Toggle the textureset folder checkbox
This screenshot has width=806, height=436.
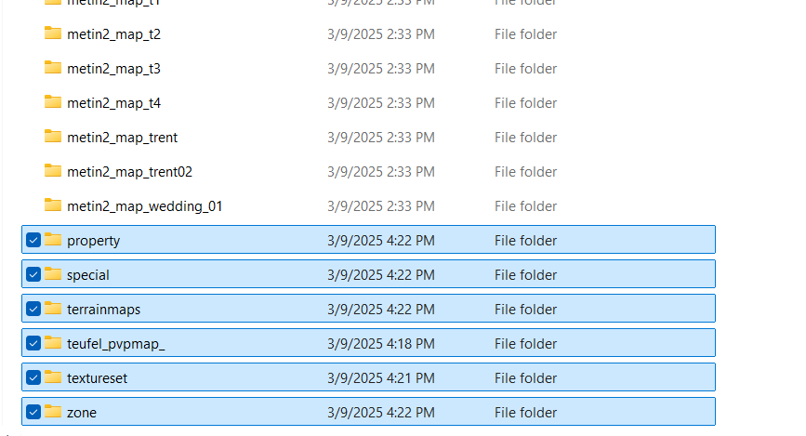pos(33,378)
